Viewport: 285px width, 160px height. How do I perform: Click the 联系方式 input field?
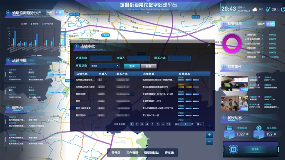point(179,58)
